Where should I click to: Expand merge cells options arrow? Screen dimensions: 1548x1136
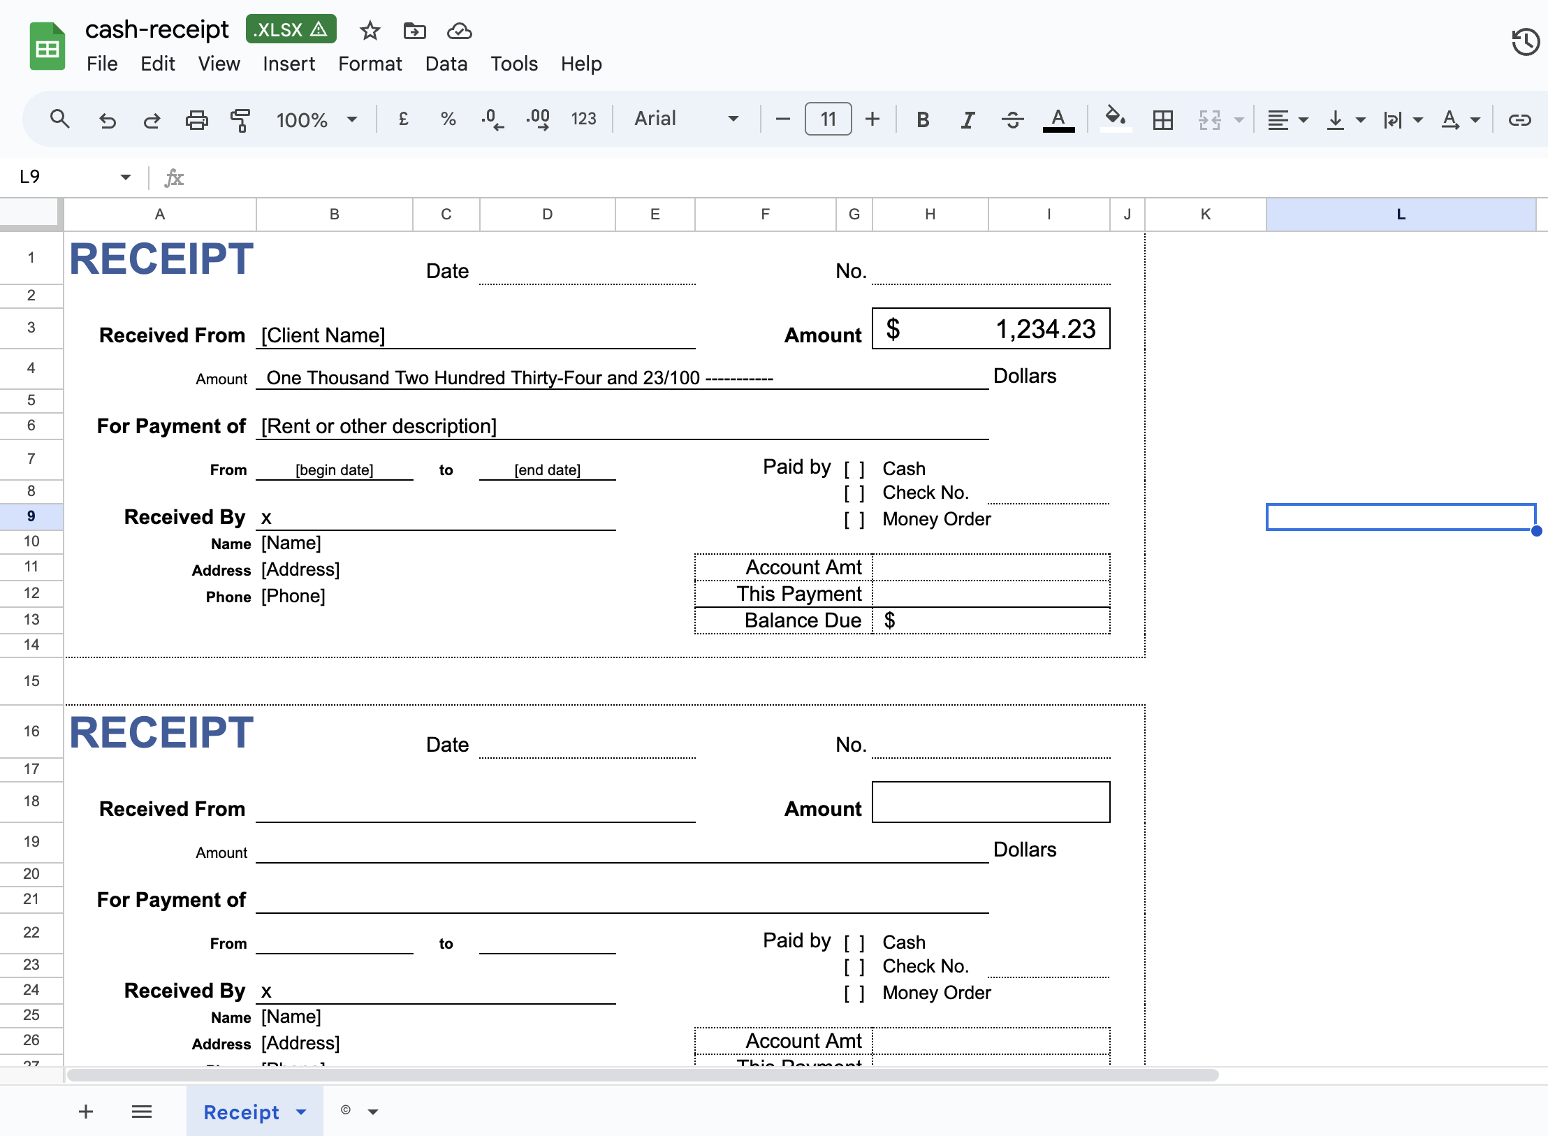pos(1239,120)
